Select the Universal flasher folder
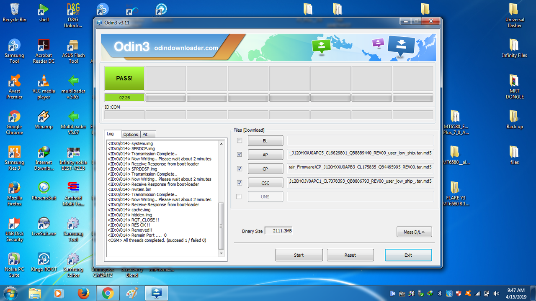Image resolution: width=536 pixels, height=301 pixels. (514, 15)
